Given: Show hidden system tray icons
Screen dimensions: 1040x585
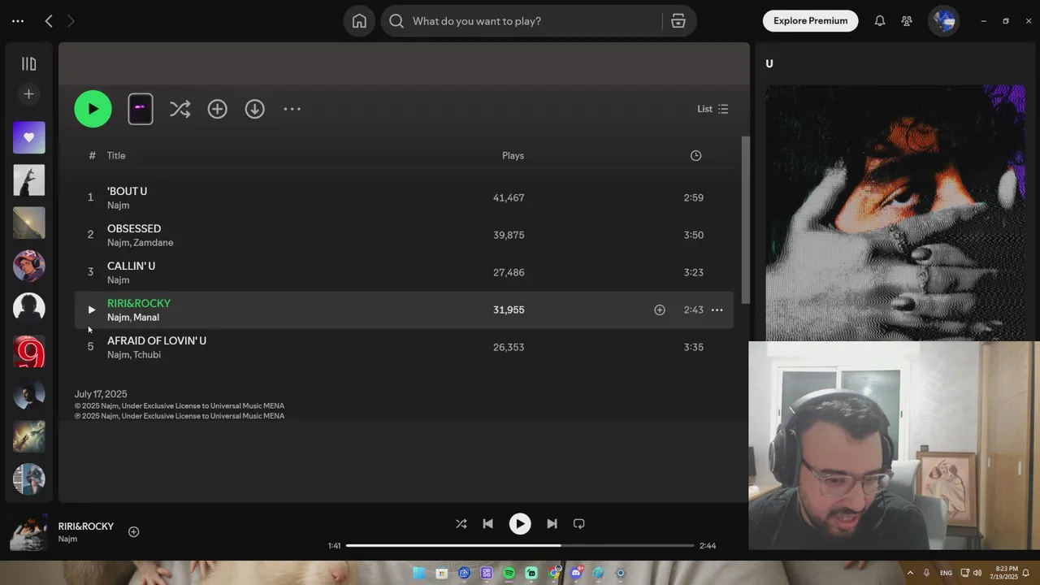Looking at the screenshot, I should 909,574.
